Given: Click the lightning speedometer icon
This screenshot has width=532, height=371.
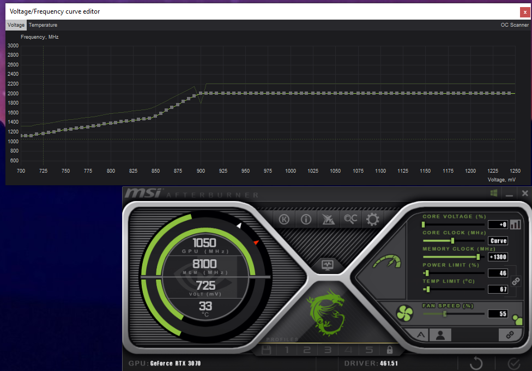Looking at the screenshot, I should pyautogui.click(x=387, y=262).
